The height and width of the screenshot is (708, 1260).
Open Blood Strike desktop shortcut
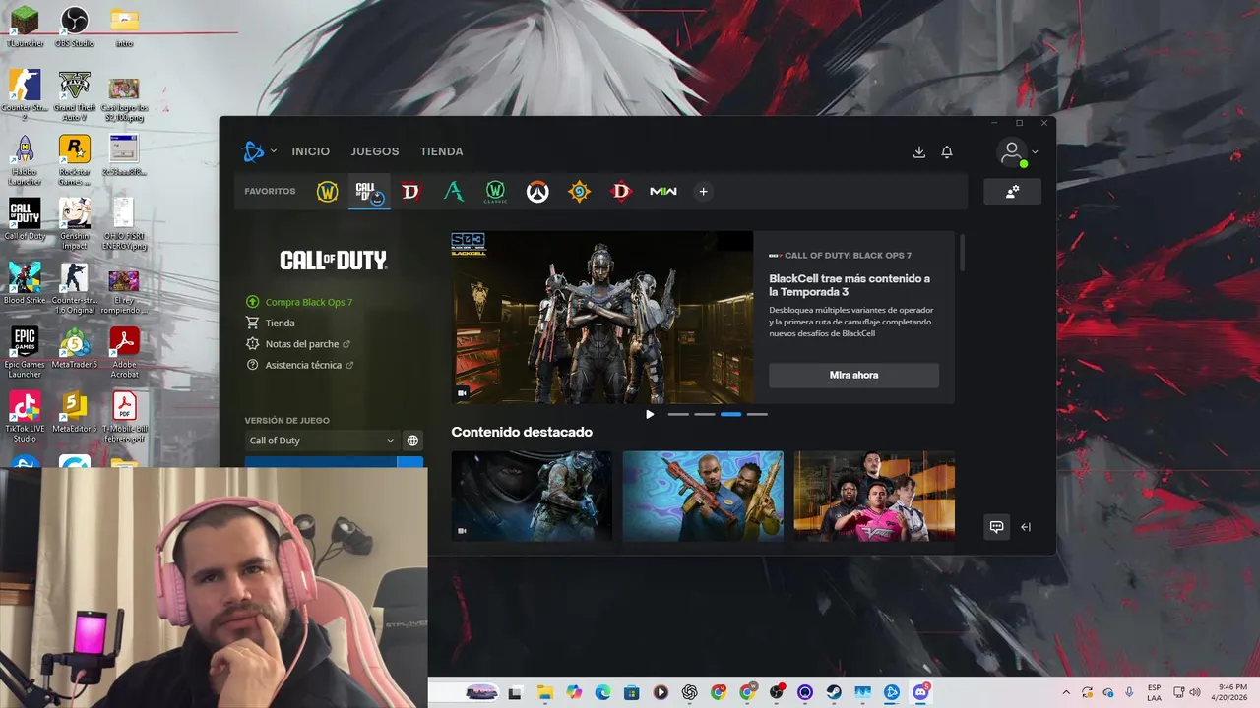pyautogui.click(x=25, y=283)
